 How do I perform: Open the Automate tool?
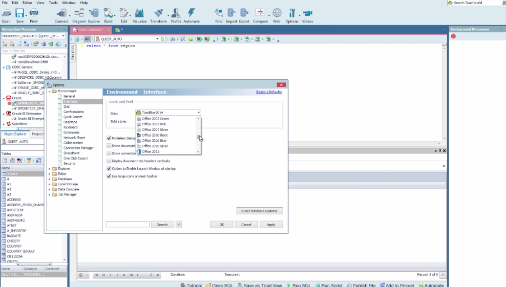point(192,13)
